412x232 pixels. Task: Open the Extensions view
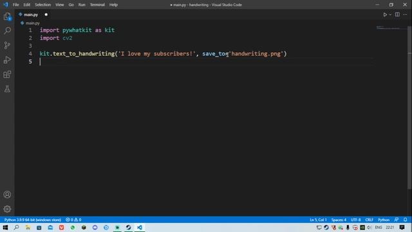coord(7,75)
